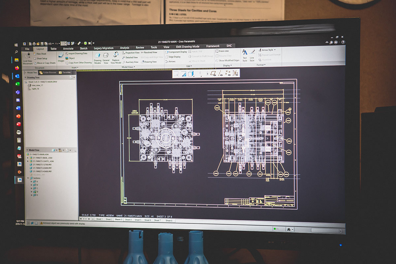Switch to the Sheet 4 tab
Viewport: 396px width, 264px height.
[x=128, y=219]
